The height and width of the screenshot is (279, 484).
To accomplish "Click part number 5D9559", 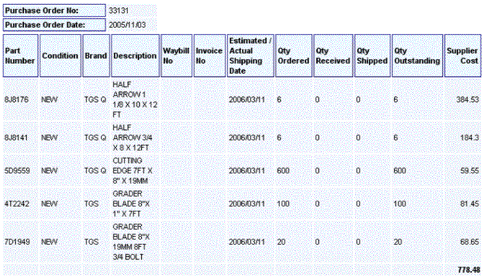I will pos(17,171).
